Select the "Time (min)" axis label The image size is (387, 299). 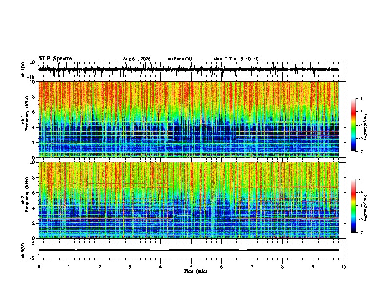point(195,271)
